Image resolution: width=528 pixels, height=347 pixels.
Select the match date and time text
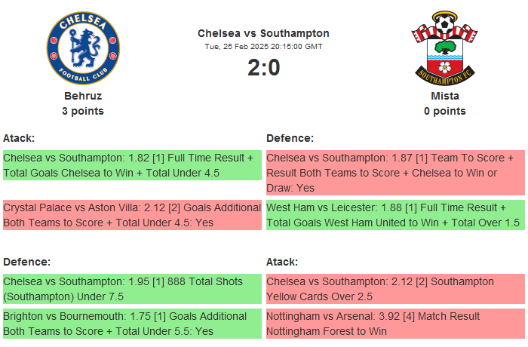[263, 47]
